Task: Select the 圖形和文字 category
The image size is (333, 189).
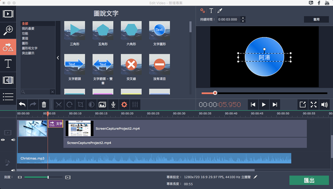Action: pos(30,48)
